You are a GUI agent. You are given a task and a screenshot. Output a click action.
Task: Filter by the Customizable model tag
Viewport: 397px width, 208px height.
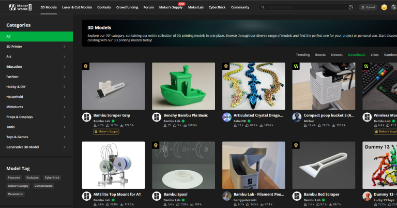pos(43,186)
